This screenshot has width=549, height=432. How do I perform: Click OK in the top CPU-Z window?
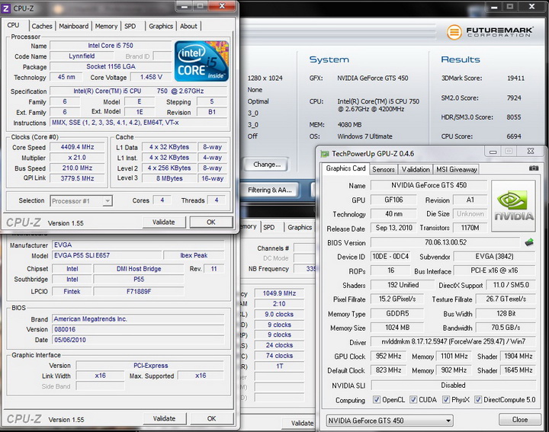(211, 222)
